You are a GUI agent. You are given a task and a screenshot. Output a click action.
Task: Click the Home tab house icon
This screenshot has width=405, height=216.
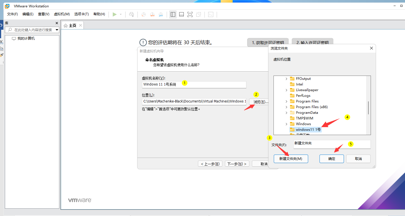[x=66, y=25]
